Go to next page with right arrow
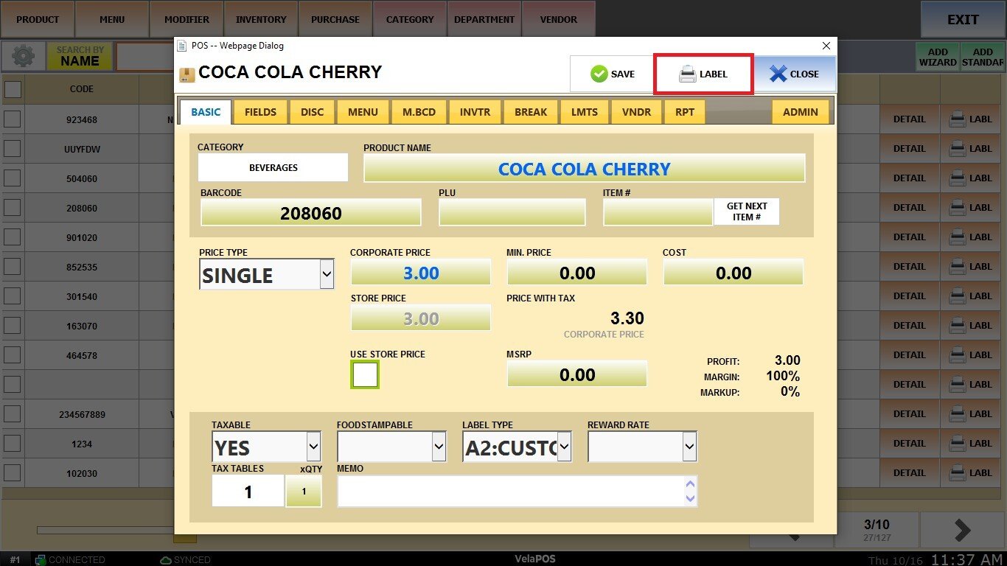Viewport: 1007px width, 566px height. (962, 530)
